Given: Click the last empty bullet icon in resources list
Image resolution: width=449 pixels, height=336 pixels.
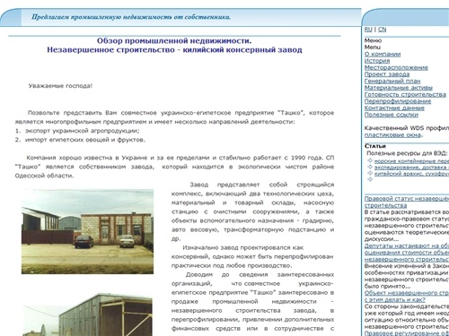Looking at the screenshot, I should [370, 179].
